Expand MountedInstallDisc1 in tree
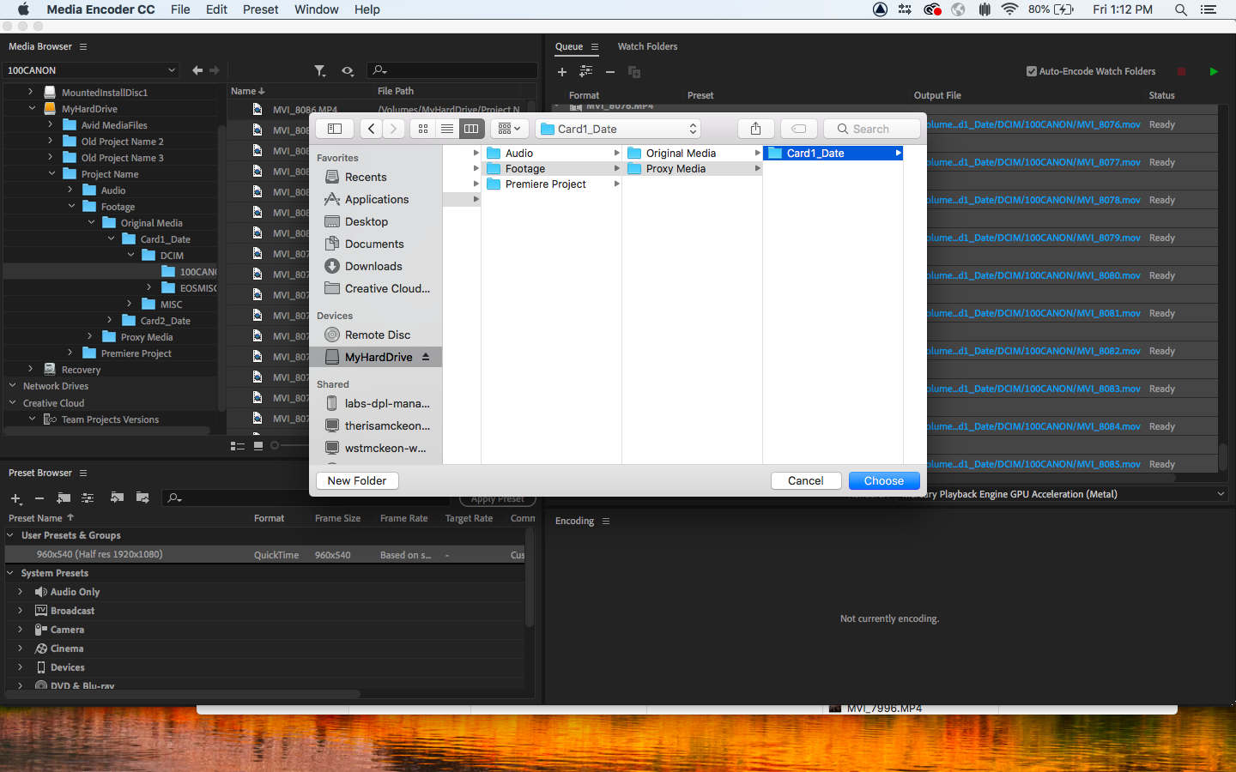 [x=31, y=92]
